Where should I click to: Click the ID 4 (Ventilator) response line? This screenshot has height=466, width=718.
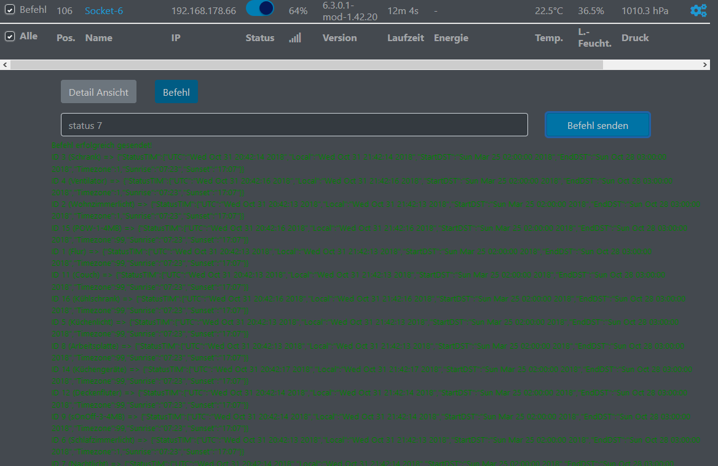point(361,187)
